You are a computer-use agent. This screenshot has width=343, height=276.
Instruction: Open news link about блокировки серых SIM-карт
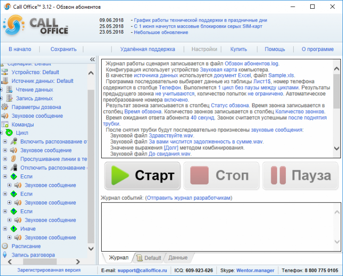click(198, 26)
